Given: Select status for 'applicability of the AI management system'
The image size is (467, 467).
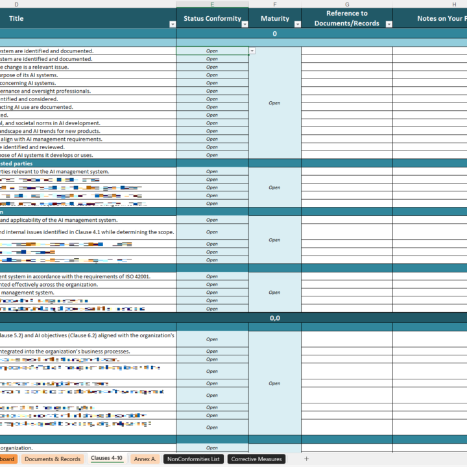Looking at the screenshot, I should 212,220.
